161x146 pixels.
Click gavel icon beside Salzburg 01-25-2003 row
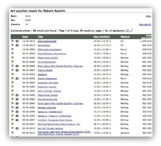13,74
